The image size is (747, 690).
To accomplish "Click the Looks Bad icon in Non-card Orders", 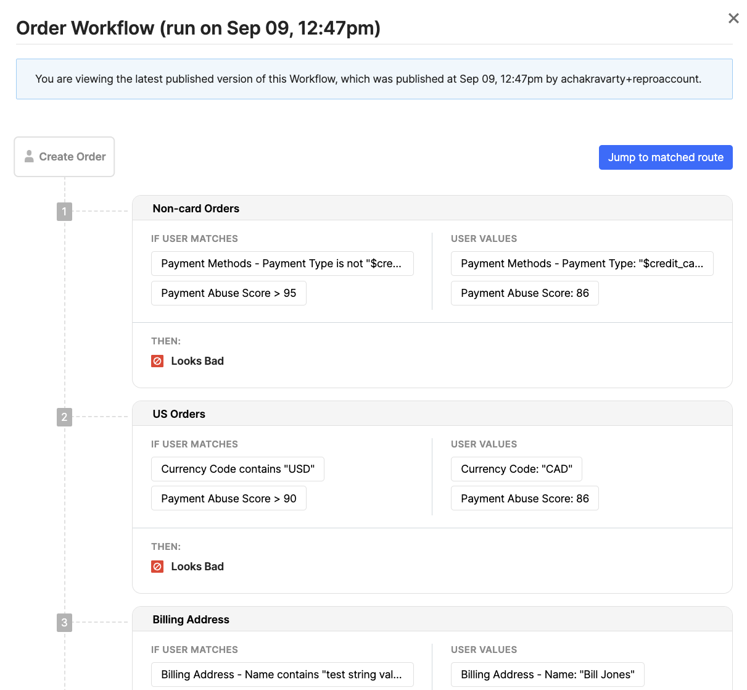I will 157,361.
